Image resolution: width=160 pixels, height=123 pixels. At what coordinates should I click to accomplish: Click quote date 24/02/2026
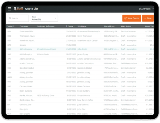71,64
